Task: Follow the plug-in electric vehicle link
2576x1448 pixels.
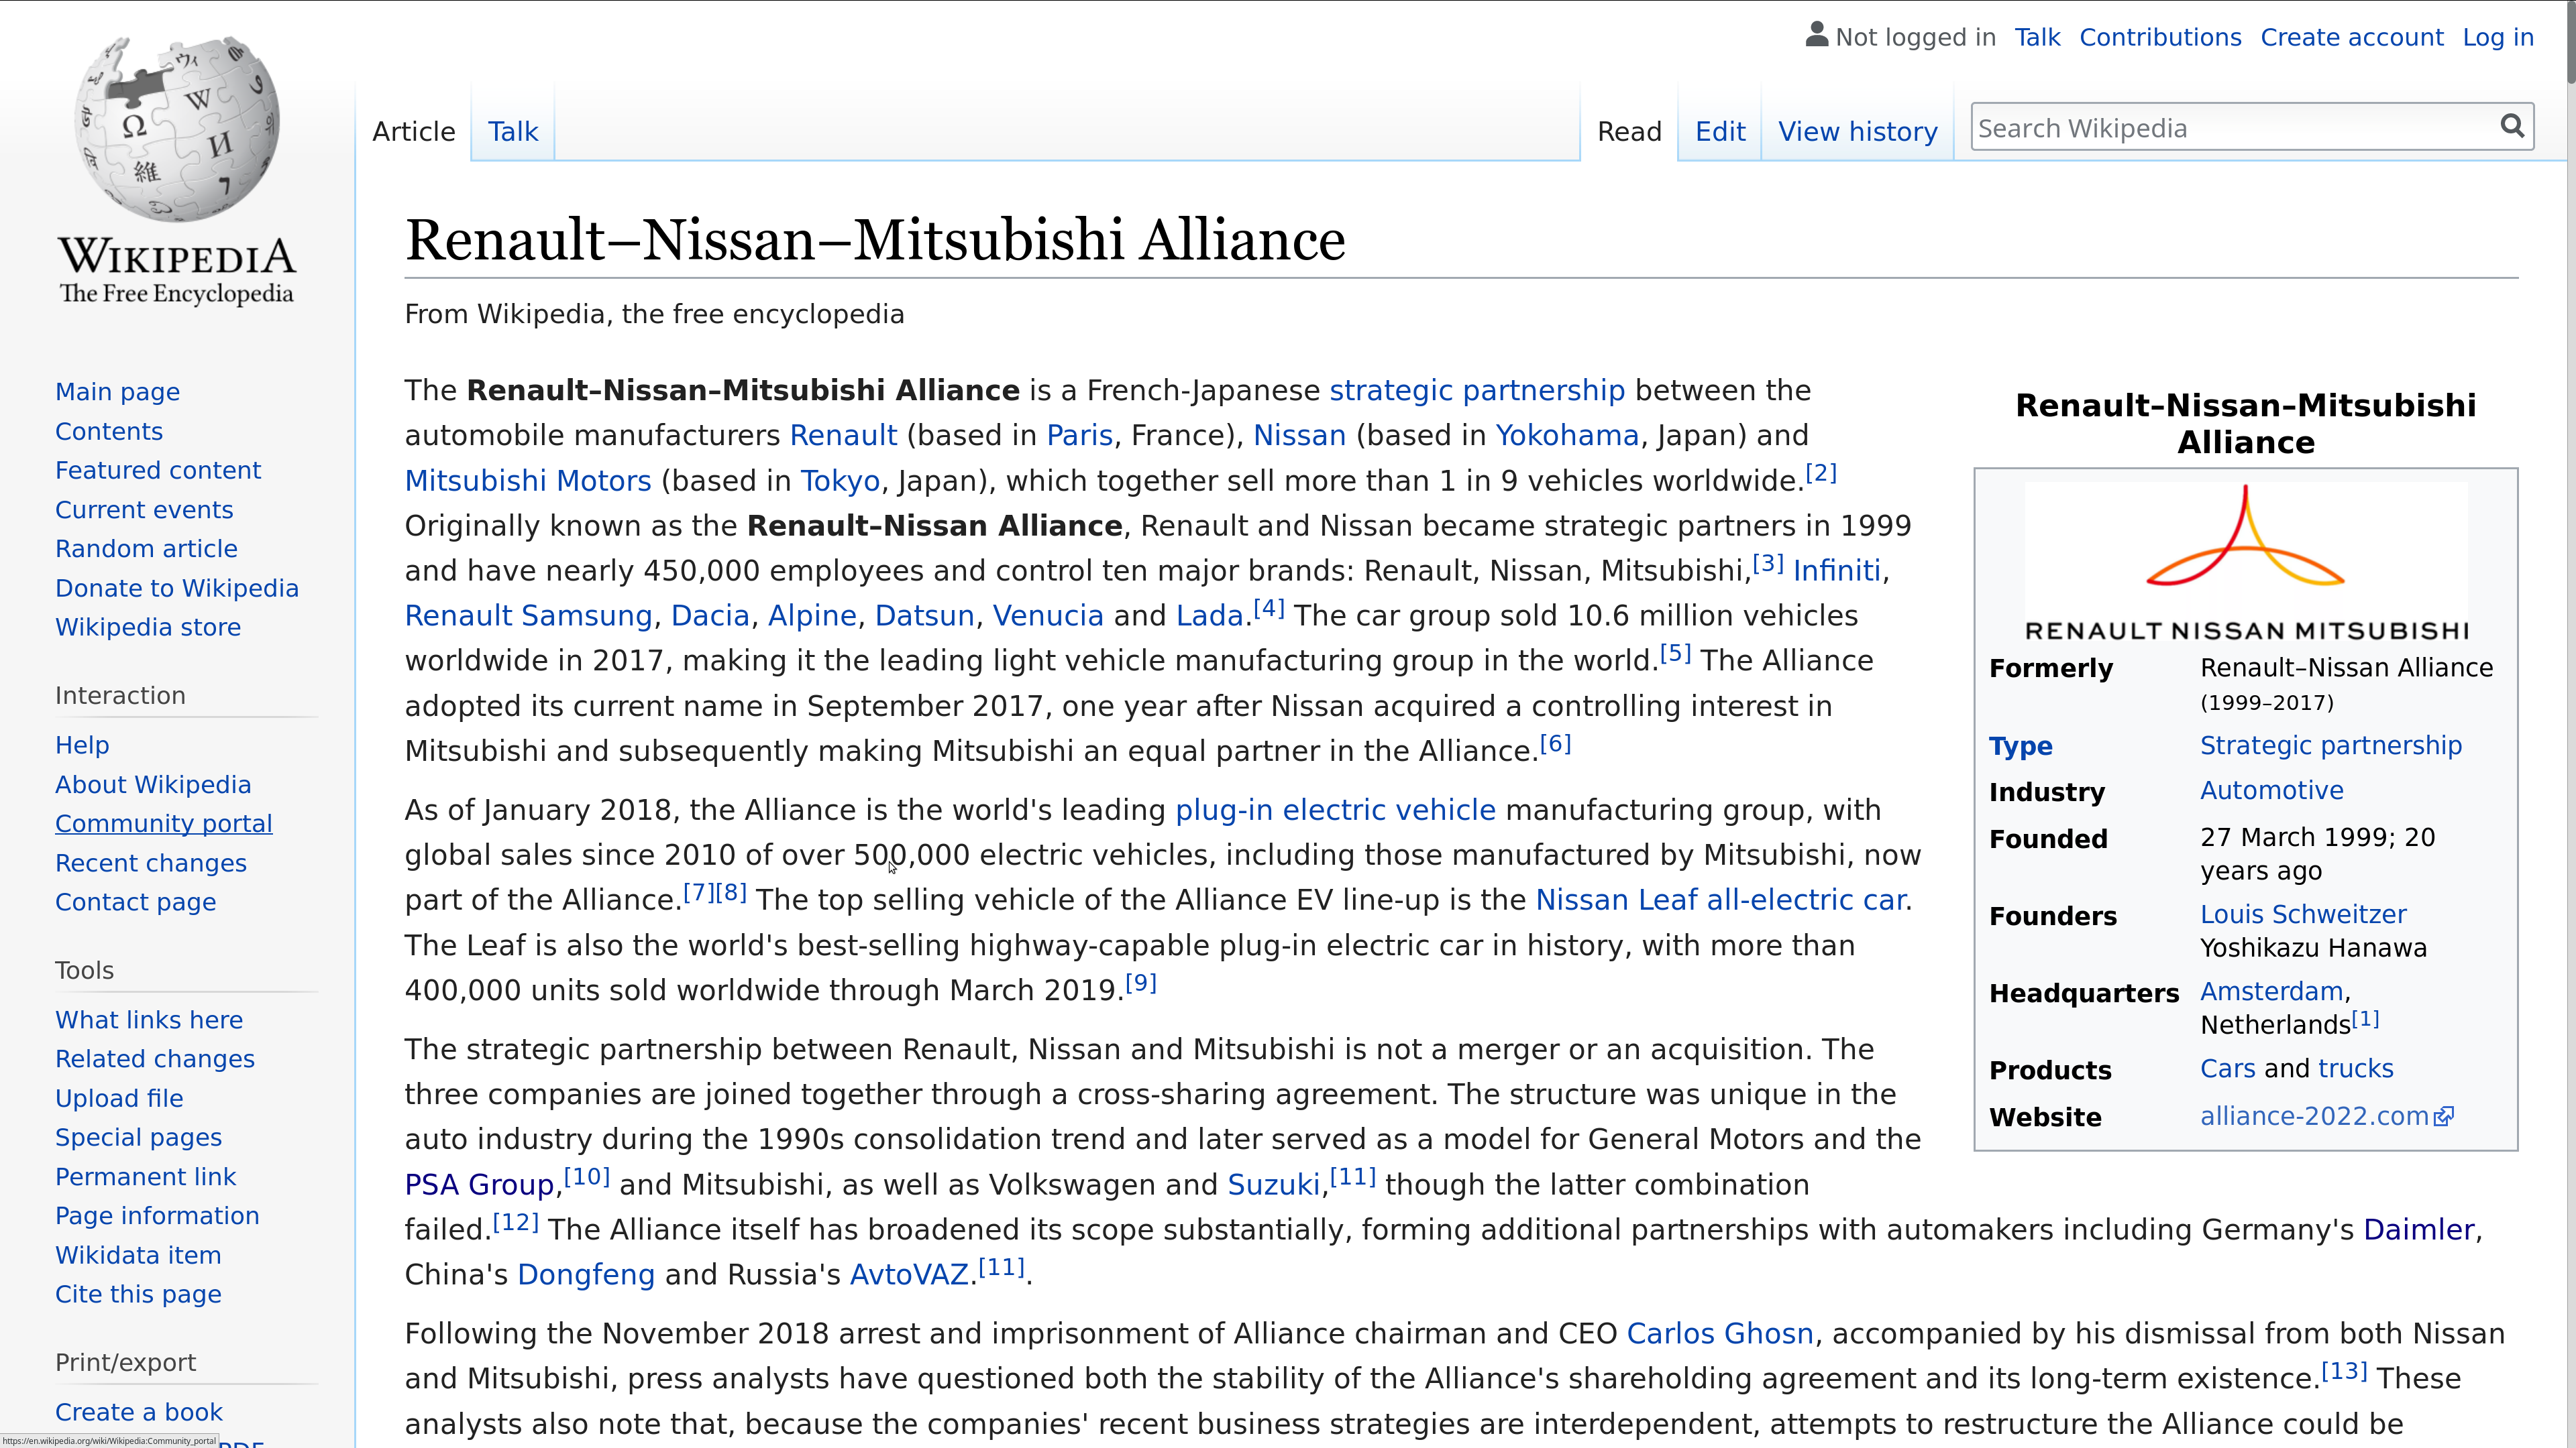Action: 1335,810
